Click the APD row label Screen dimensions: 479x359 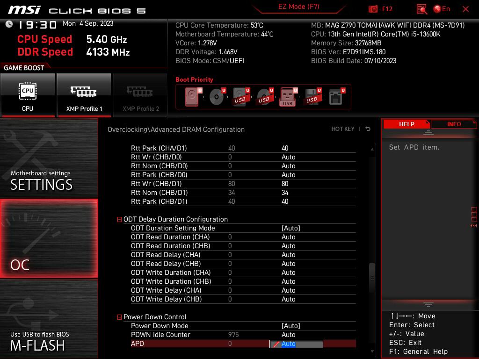[x=138, y=344]
